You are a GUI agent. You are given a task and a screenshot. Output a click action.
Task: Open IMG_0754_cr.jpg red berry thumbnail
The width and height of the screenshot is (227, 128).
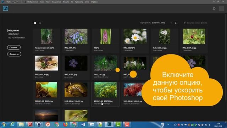click(x=194, y=36)
